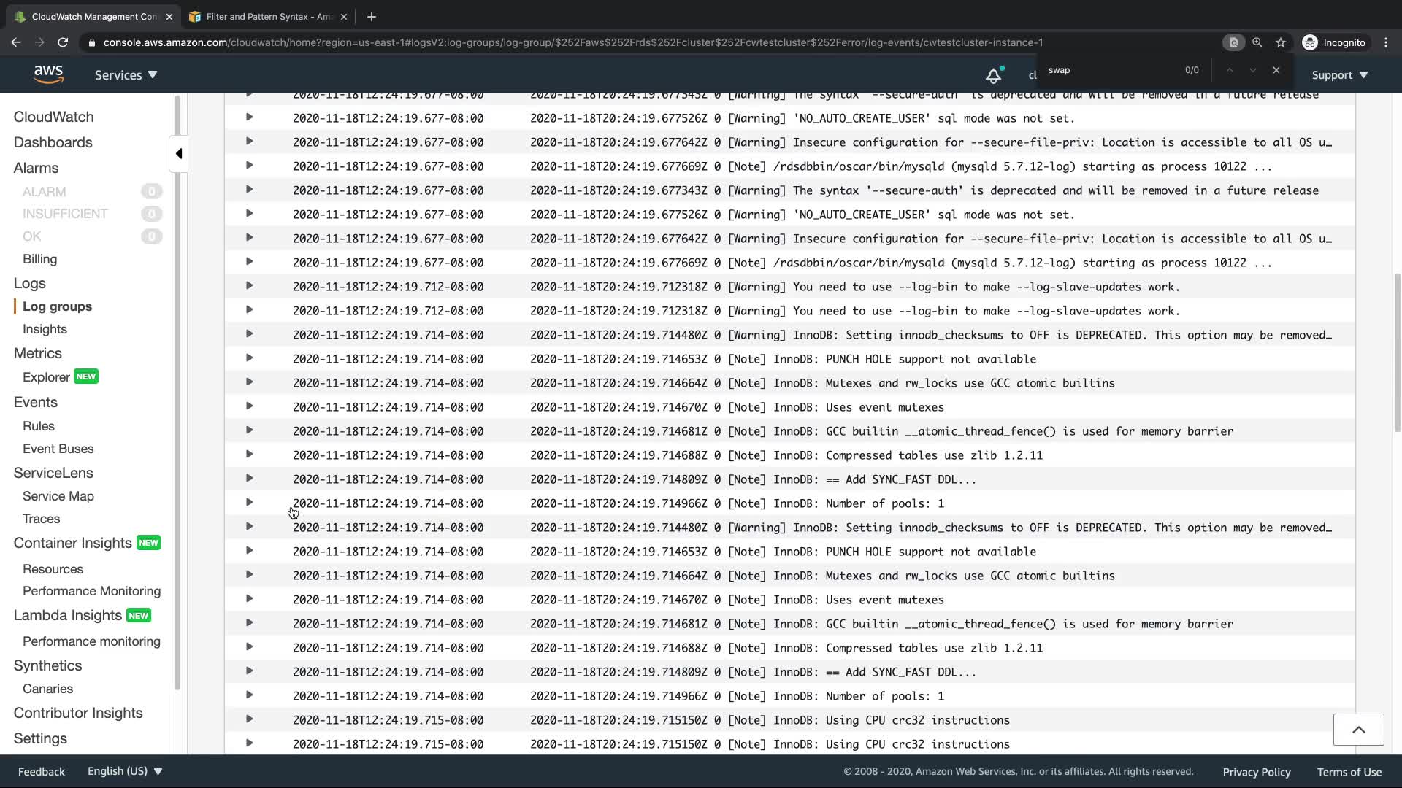Expand the NO_AUTO_CREATE_USER warning log row

[x=249, y=117]
